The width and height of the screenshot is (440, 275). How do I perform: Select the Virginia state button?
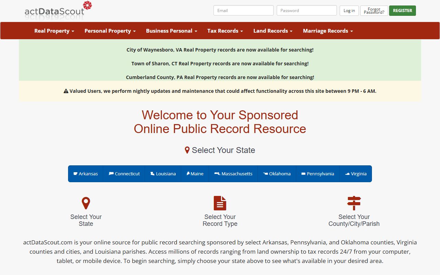coord(355,174)
